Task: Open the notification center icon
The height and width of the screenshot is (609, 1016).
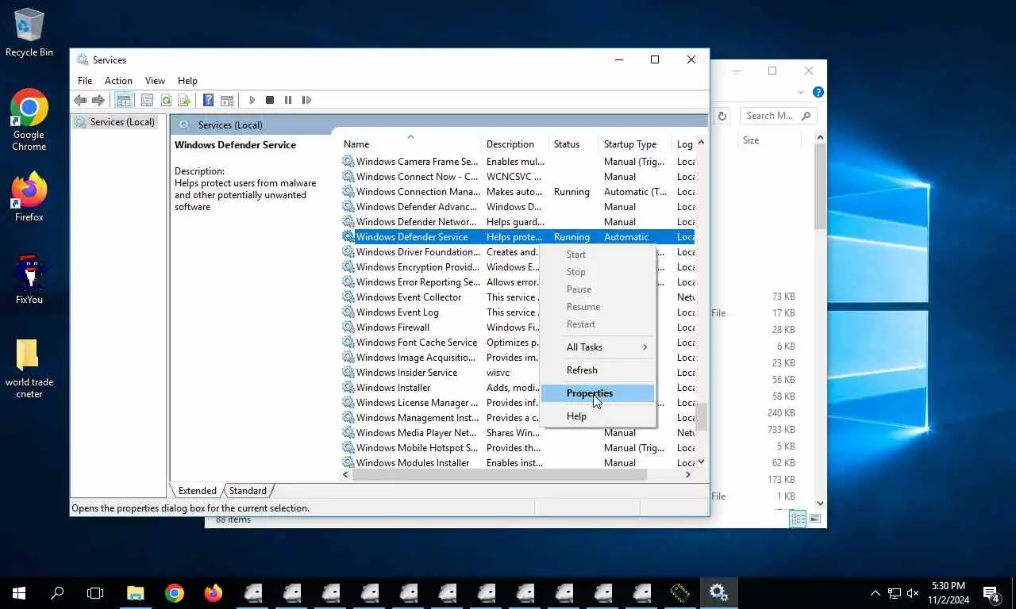Action: [x=991, y=593]
